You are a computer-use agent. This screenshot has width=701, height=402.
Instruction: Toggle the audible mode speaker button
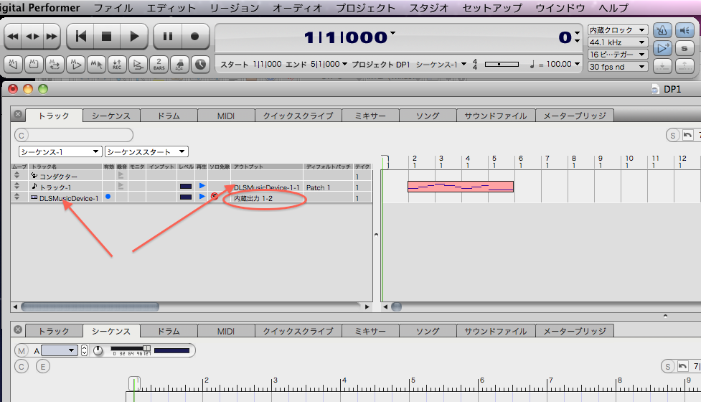click(x=684, y=30)
